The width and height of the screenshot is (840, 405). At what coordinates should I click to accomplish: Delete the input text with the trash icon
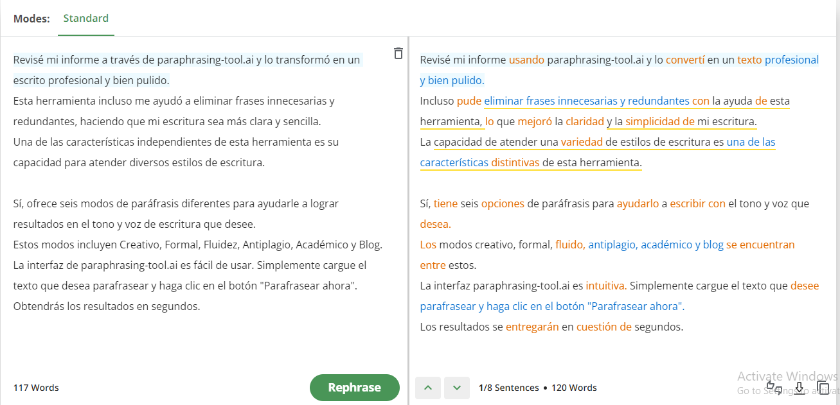398,54
